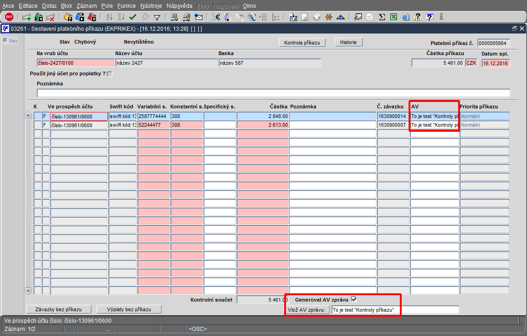Open Priorita 'Normální' list in row 1630900014
The height and width of the screenshot is (336, 527).
coord(484,116)
